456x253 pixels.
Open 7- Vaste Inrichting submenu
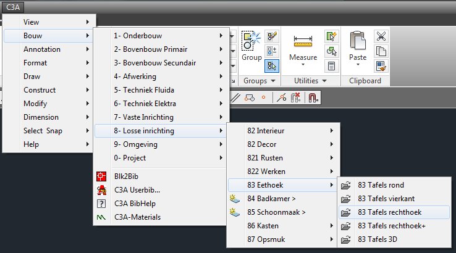tap(160, 117)
